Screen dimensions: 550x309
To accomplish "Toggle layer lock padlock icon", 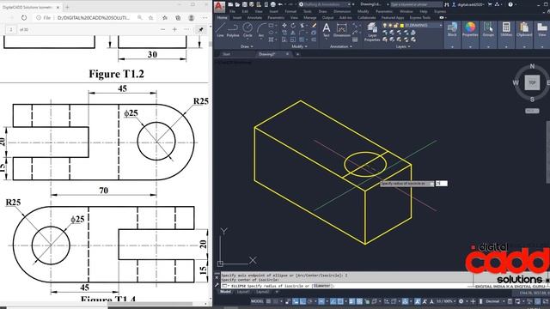I will click(396, 25).
